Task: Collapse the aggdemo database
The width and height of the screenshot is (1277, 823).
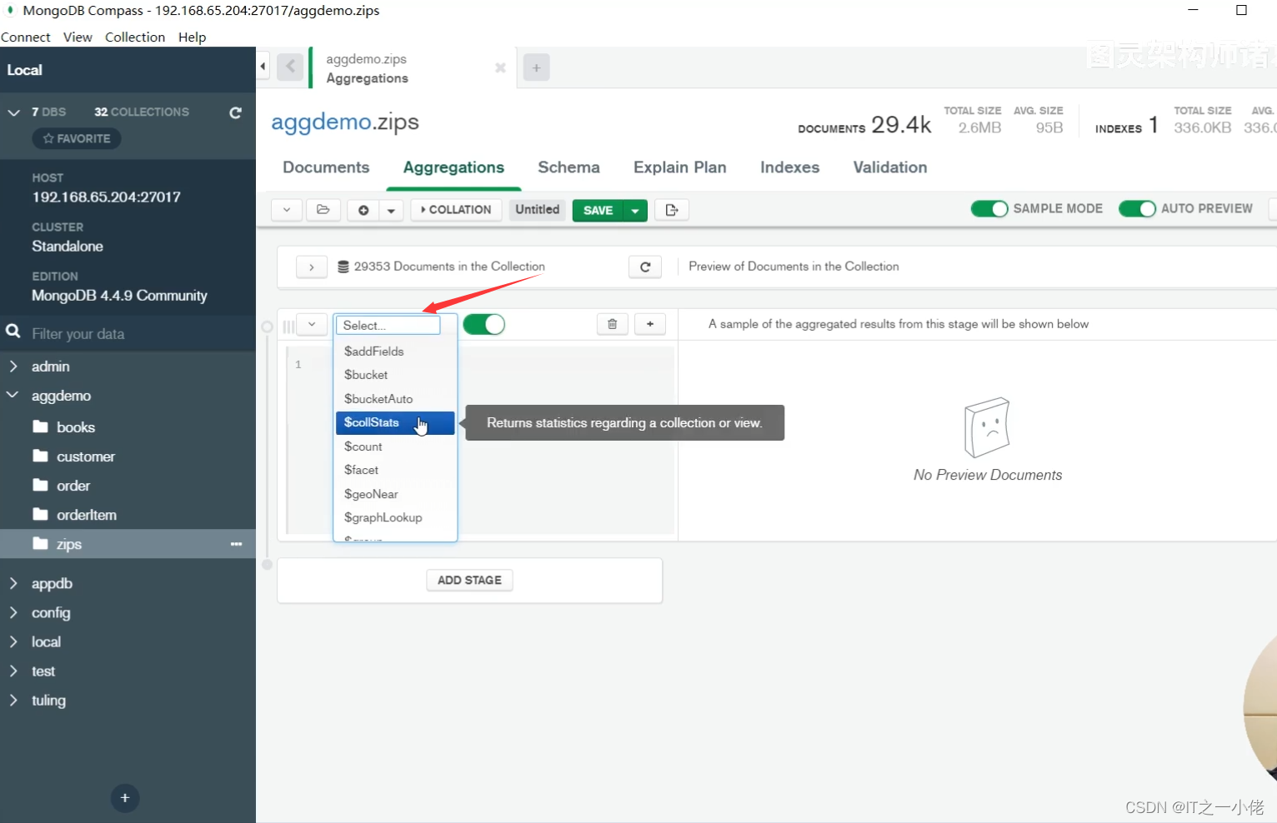Action: click(13, 395)
